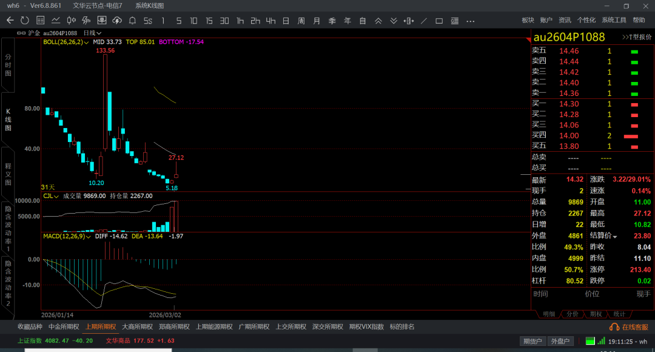
Task: Open custom 自 period setting
Action: pos(363,21)
